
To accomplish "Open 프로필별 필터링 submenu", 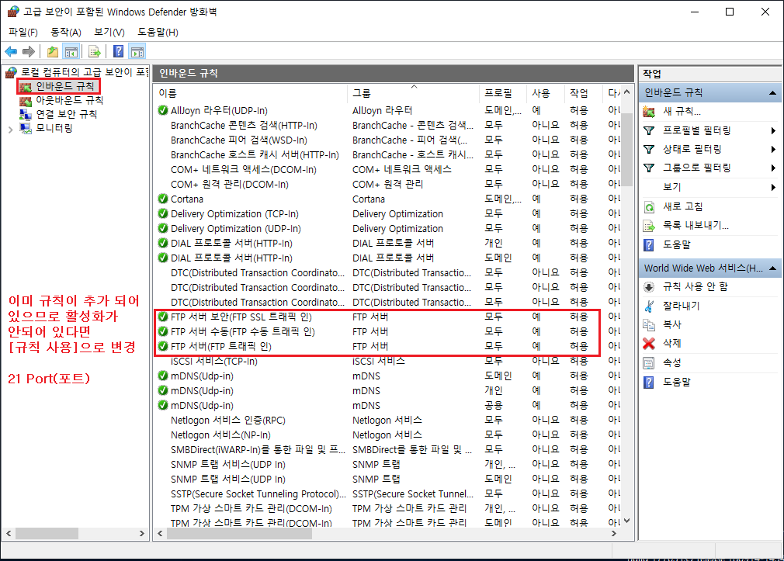I will 696,130.
